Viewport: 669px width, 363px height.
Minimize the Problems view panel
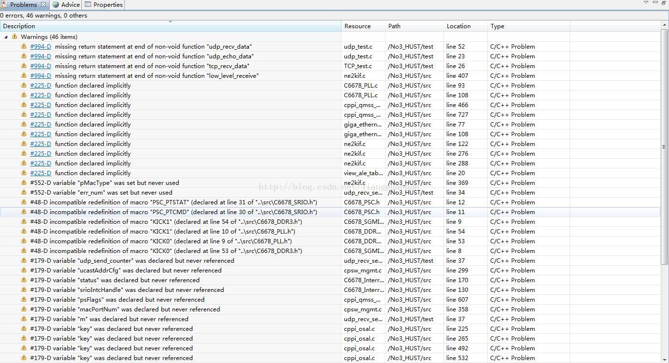(x=655, y=2)
